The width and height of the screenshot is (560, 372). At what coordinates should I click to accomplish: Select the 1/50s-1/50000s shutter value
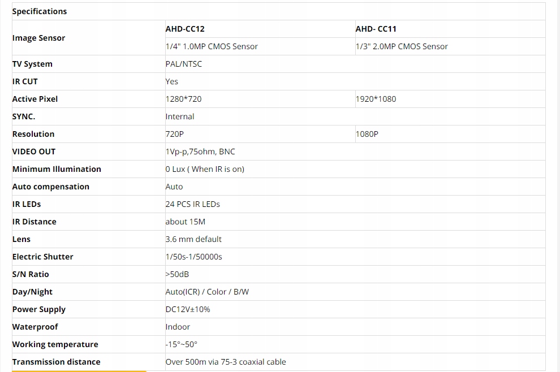click(x=194, y=257)
